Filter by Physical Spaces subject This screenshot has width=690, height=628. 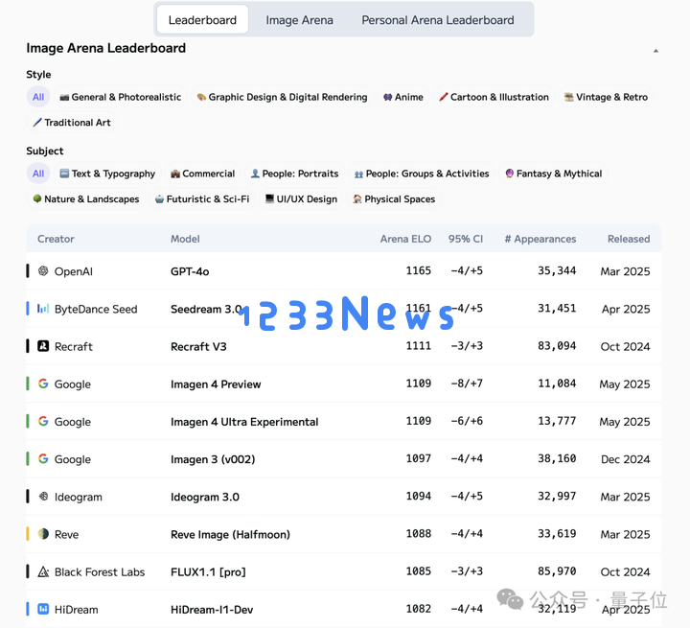394,199
